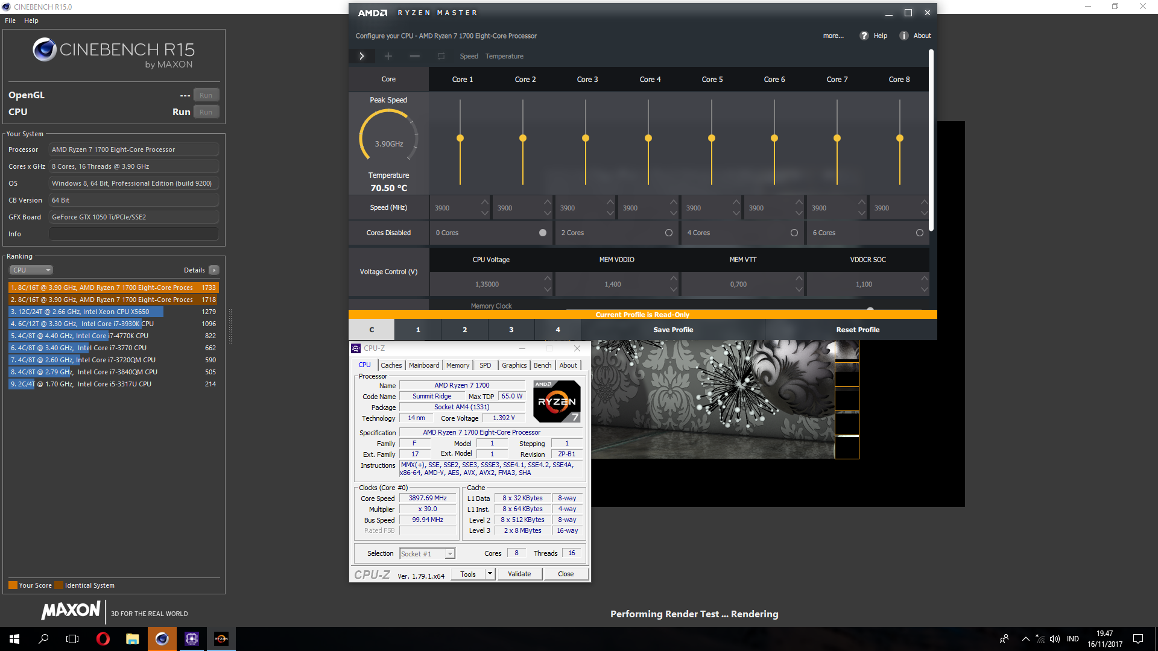
Task: Click the square icon in Ryzen Master toolbar
Action: 441,56
